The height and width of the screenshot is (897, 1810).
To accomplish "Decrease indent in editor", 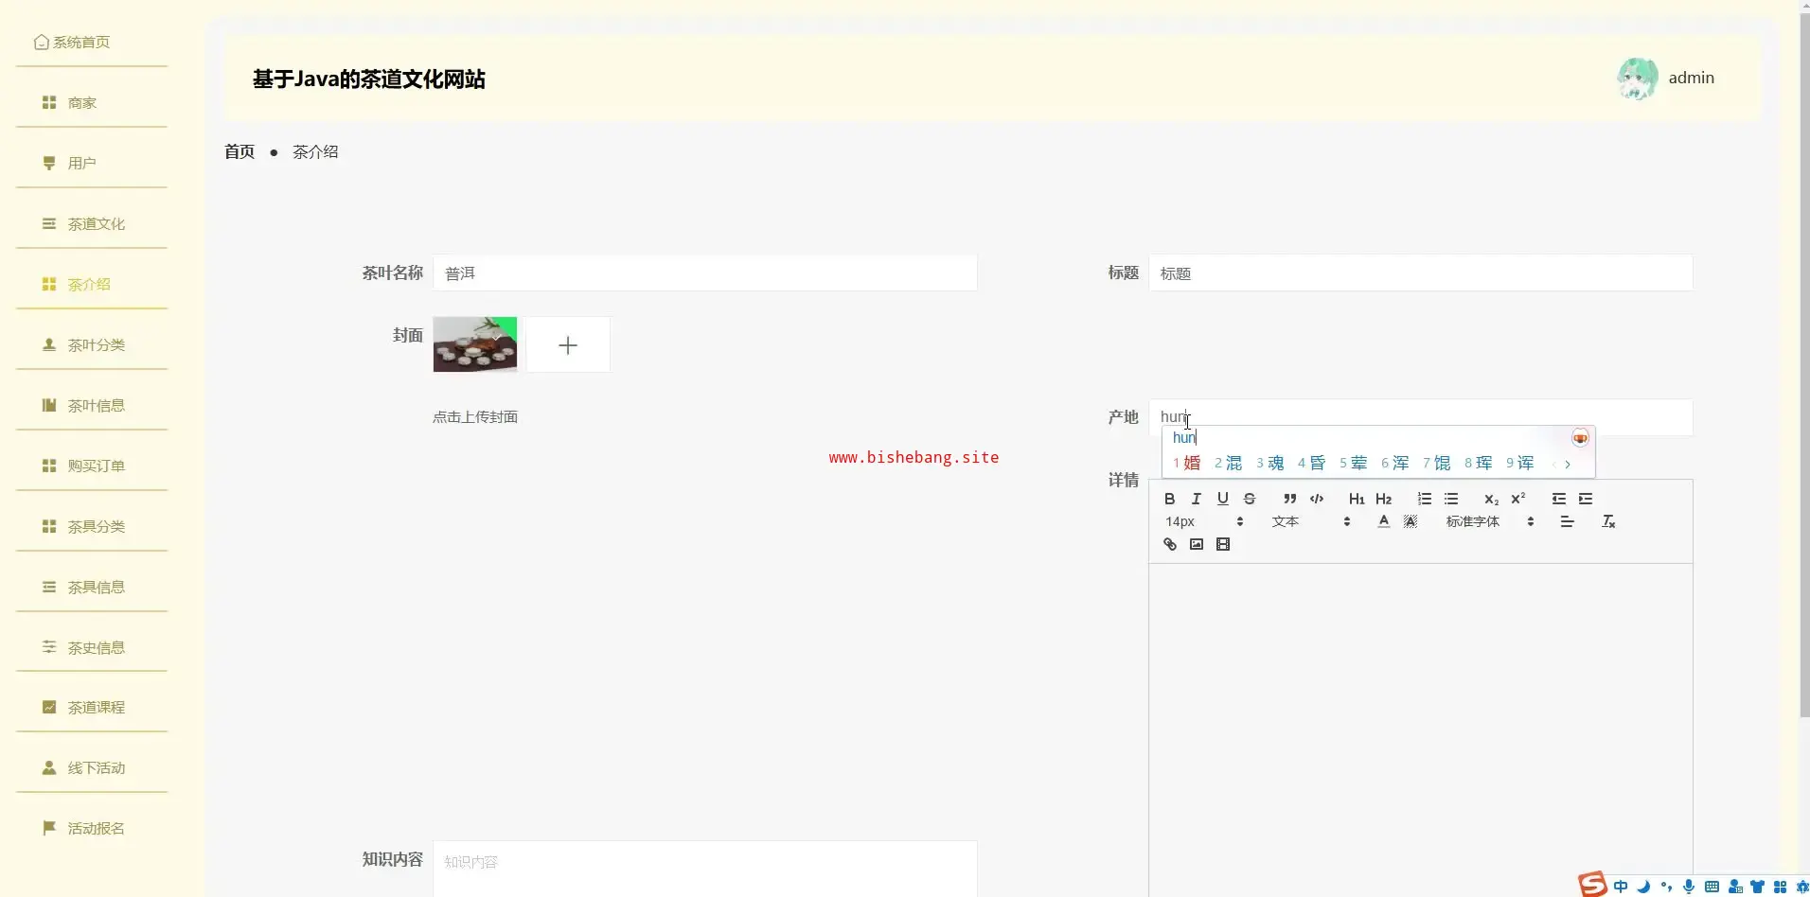I will tap(1558, 499).
